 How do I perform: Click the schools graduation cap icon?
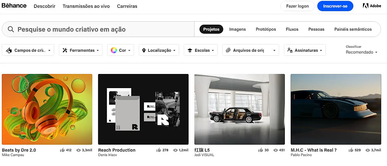click(190, 51)
